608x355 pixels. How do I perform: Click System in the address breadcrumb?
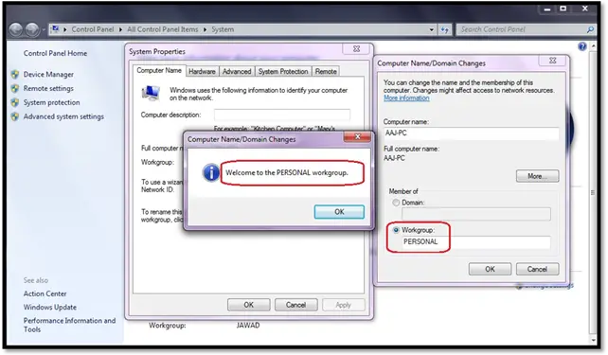(223, 29)
